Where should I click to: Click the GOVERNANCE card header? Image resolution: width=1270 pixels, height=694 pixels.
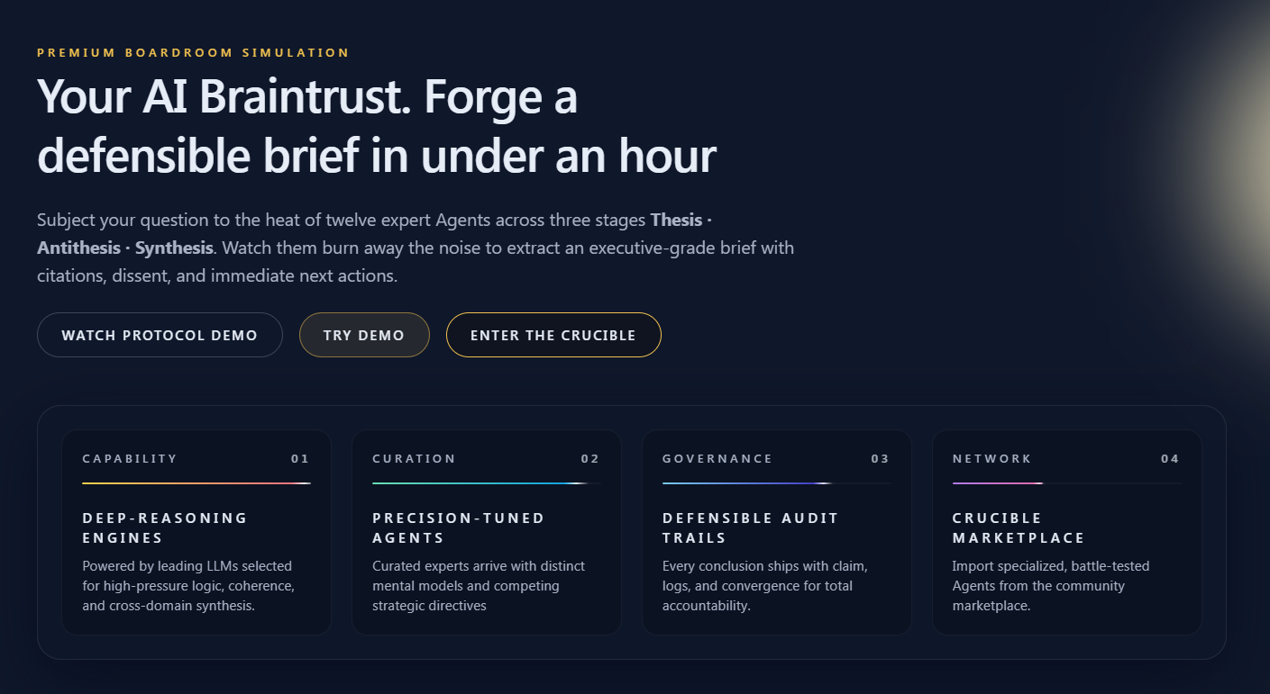point(717,458)
